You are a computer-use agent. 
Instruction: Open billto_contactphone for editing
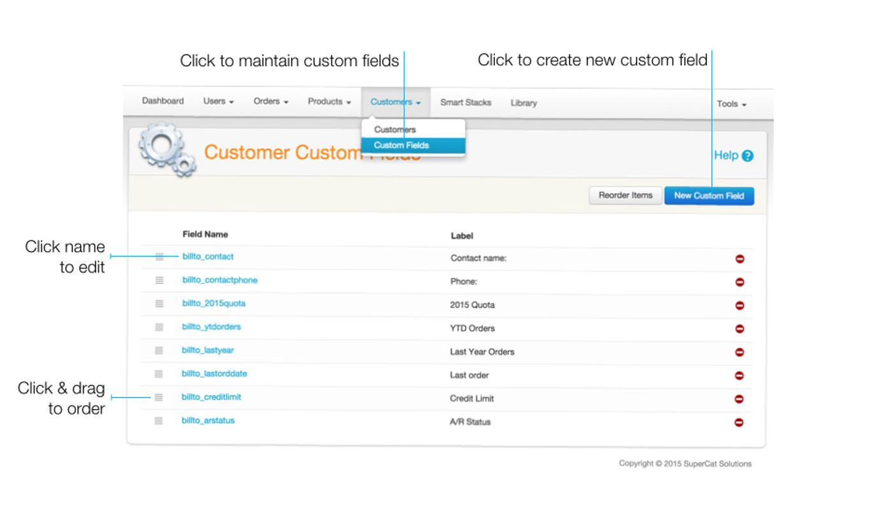[x=220, y=280]
